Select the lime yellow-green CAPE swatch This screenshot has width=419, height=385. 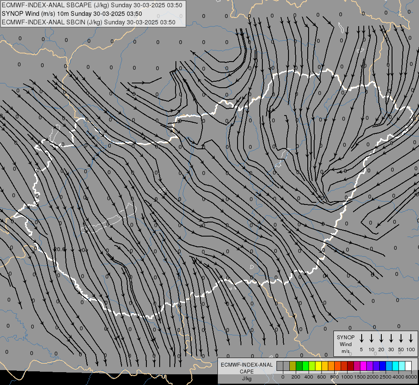(312, 366)
